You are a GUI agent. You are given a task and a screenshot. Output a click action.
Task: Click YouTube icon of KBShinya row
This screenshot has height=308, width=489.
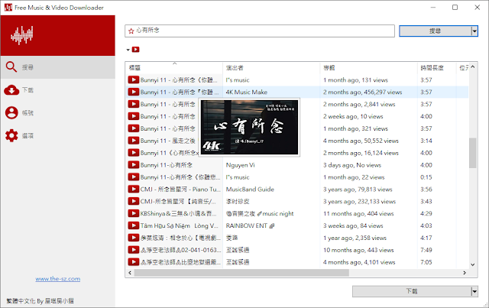[134, 213]
